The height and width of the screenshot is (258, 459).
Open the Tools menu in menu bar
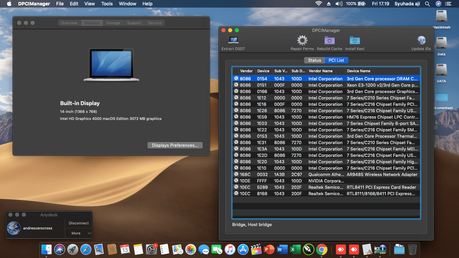(107, 4)
